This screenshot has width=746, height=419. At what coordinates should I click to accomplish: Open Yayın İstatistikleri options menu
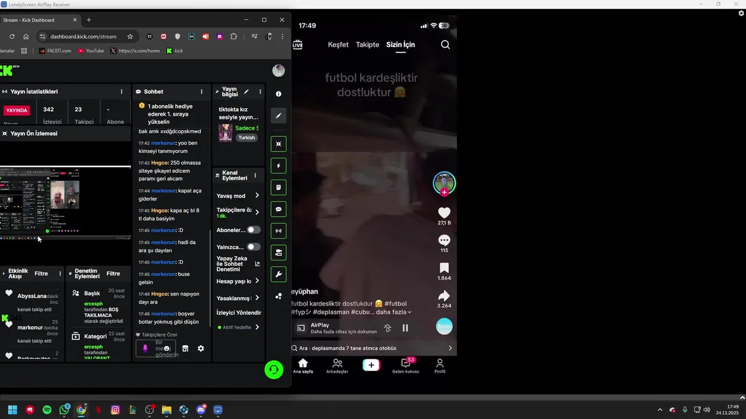tap(121, 91)
